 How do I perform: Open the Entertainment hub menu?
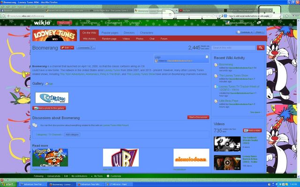pyautogui.click(x=114, y=23)
